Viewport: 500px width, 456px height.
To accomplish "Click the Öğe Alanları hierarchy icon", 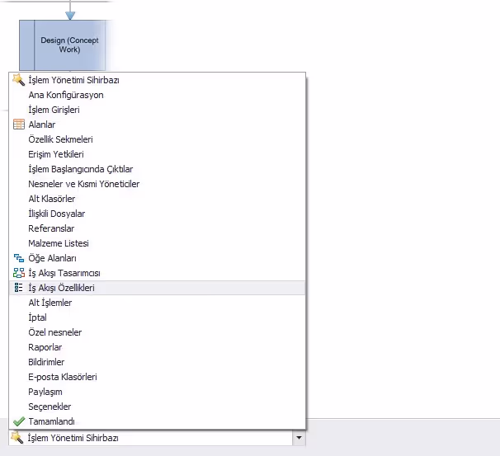I will 19,258.
